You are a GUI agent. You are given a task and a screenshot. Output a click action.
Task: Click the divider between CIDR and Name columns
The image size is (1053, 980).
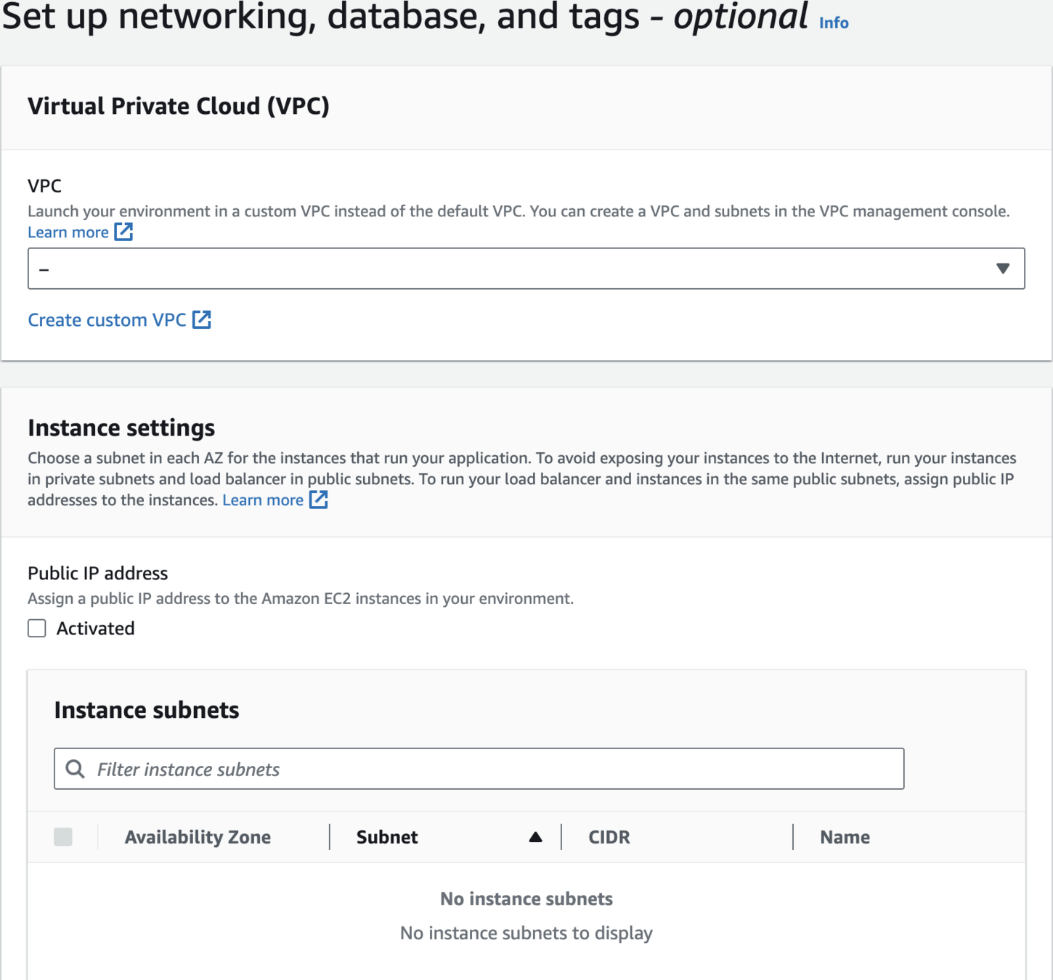(793, 837)
